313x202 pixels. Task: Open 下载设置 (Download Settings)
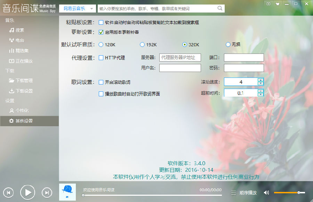(x=21, y=91)
